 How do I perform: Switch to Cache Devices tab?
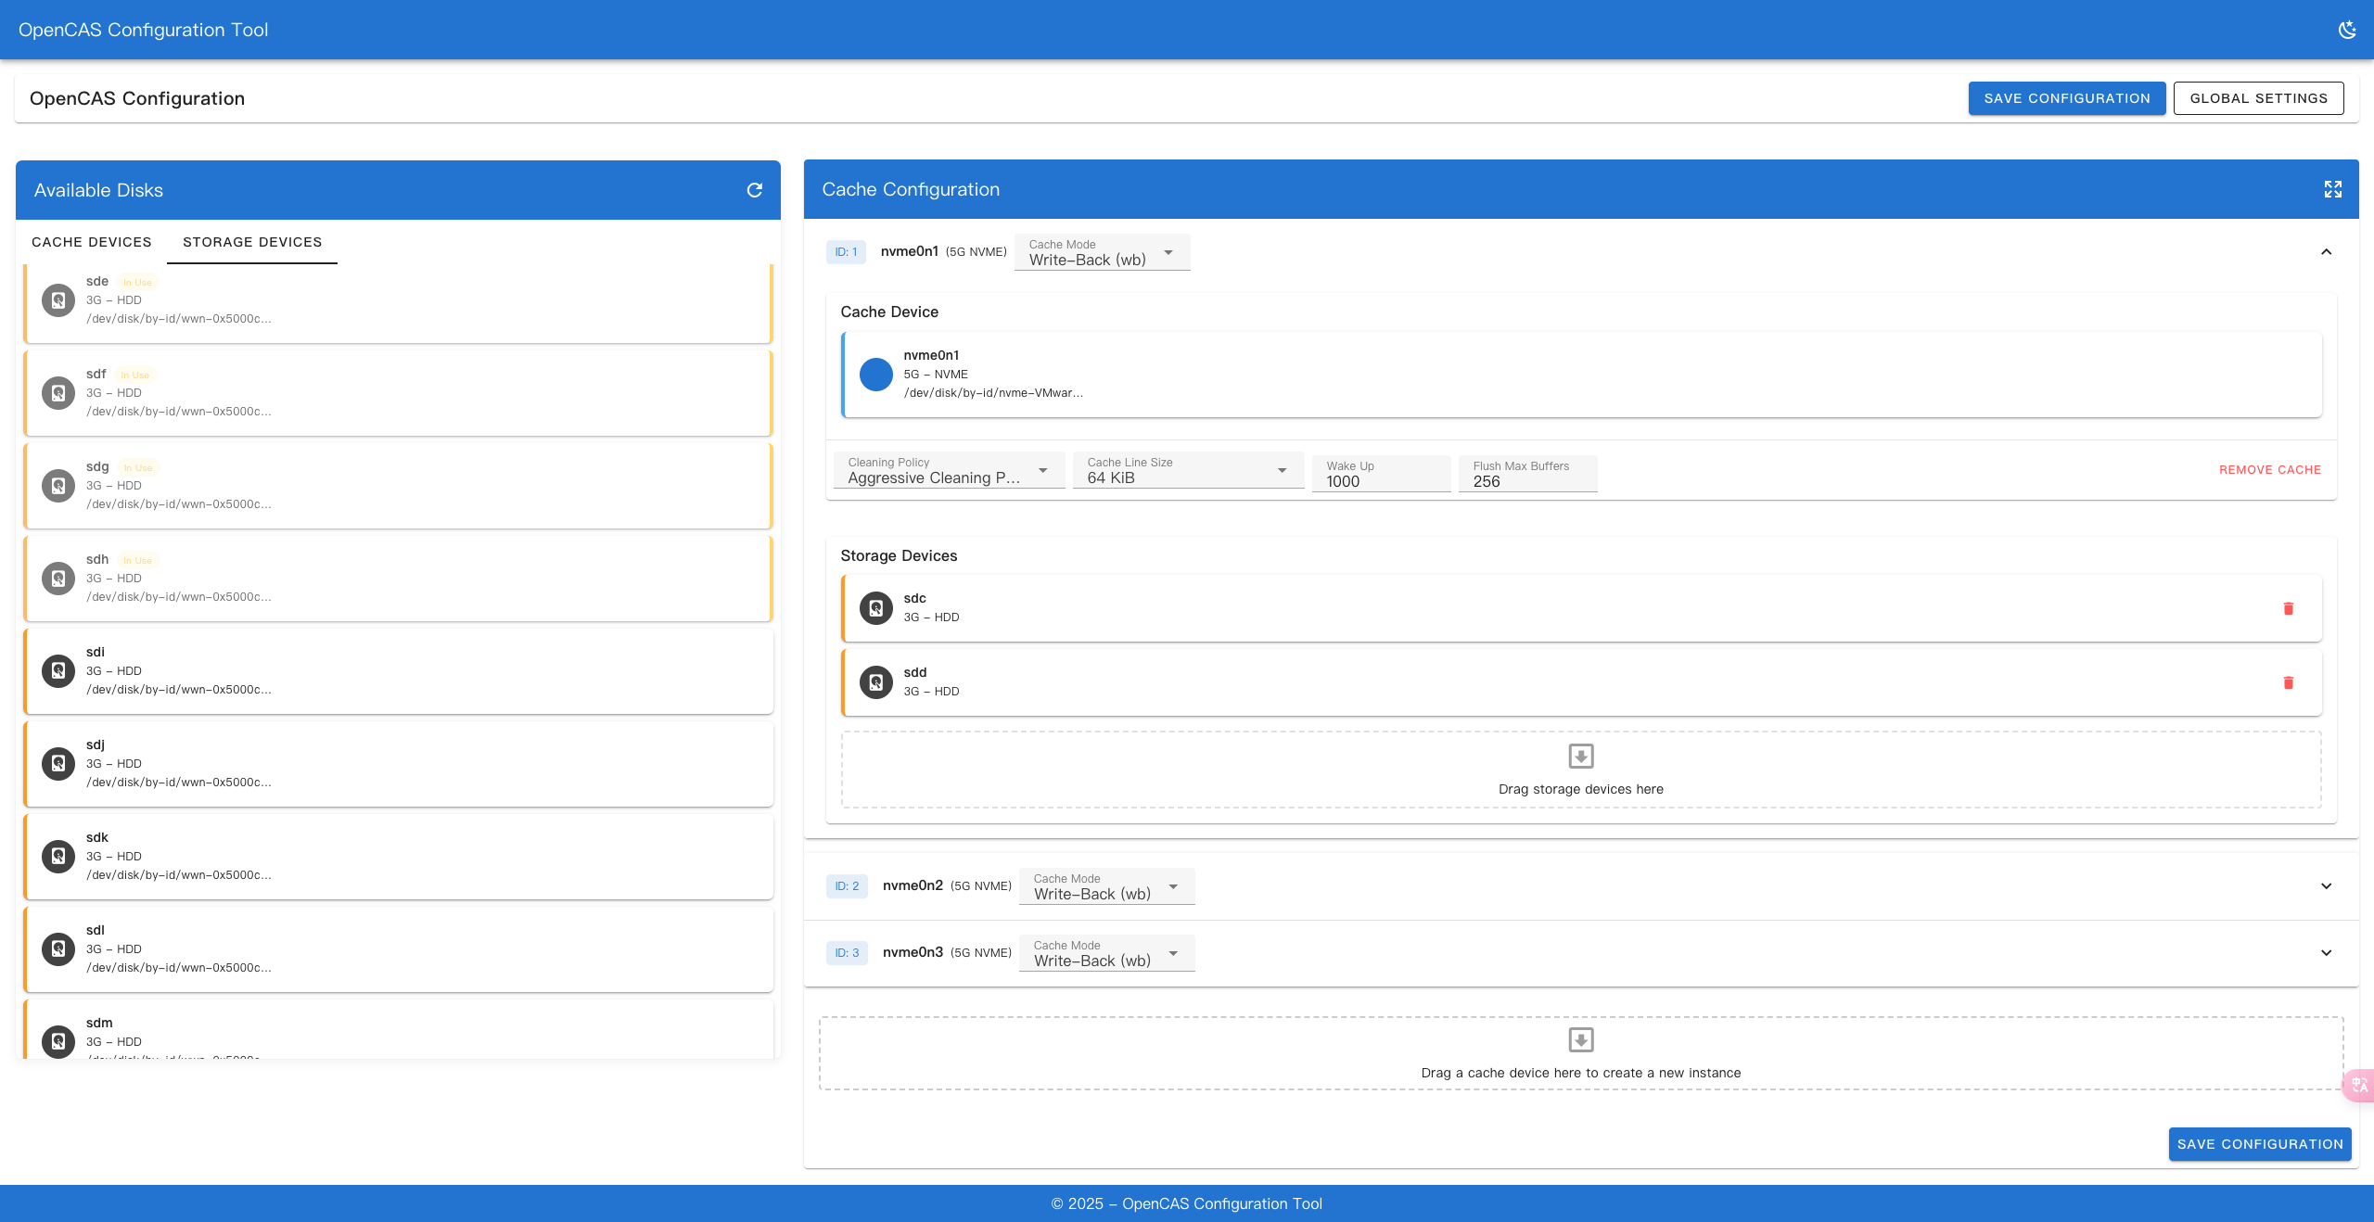(92, 242)
